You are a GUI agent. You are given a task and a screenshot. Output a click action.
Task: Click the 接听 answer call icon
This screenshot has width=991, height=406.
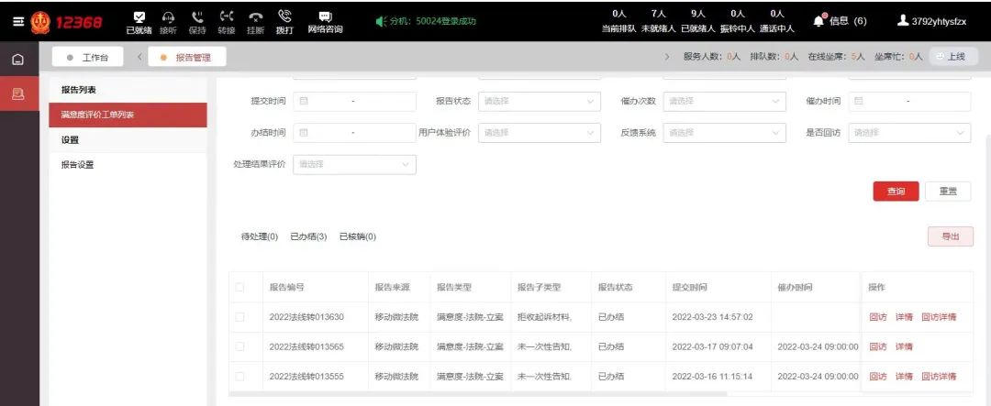[x=168, y=17]
